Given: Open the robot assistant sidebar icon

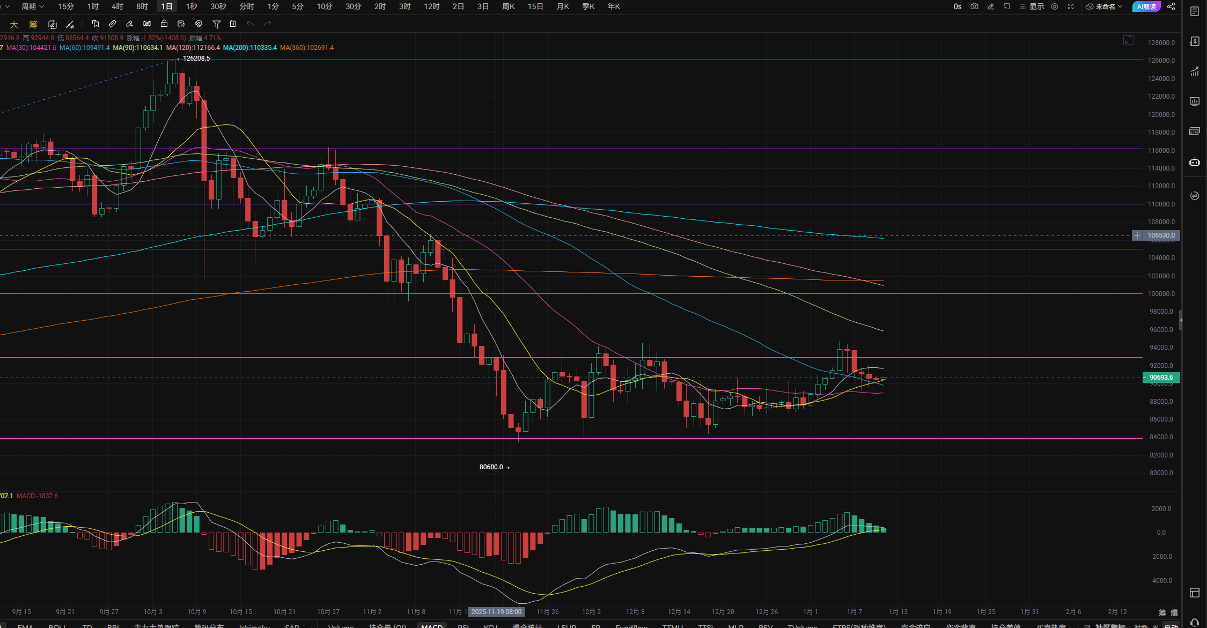Looking at the screenshot, I should click(x=1195, y=162).
